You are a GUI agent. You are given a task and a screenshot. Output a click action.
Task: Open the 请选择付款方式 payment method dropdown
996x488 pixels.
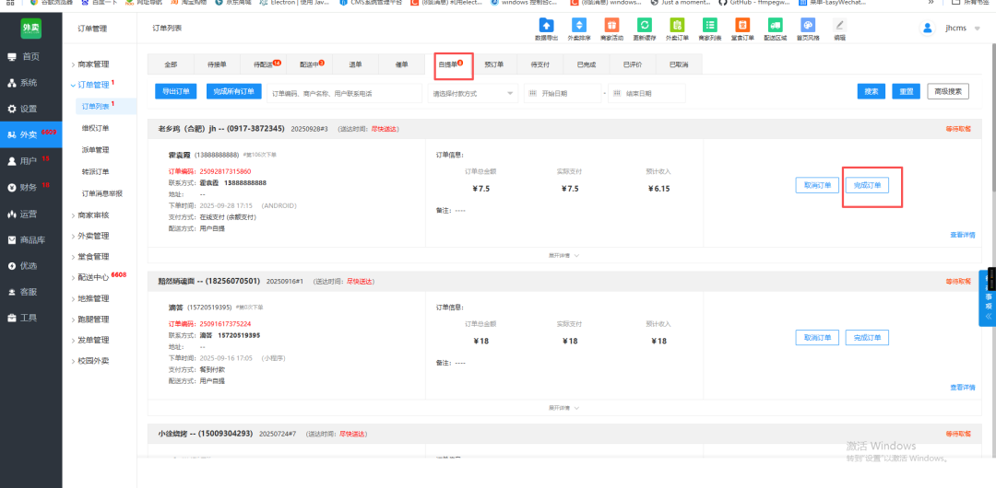coord(473,93)
